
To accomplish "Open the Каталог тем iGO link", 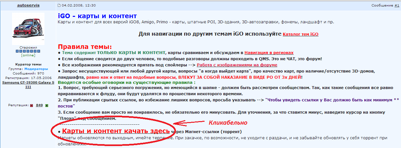I will (x=301, y=34).
